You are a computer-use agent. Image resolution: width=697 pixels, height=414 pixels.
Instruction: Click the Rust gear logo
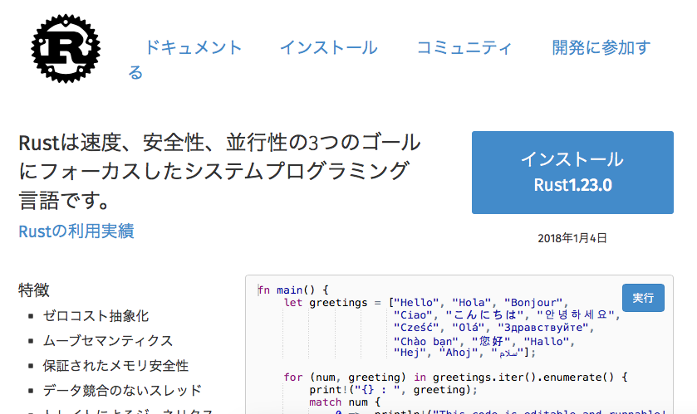pos(66,48)
